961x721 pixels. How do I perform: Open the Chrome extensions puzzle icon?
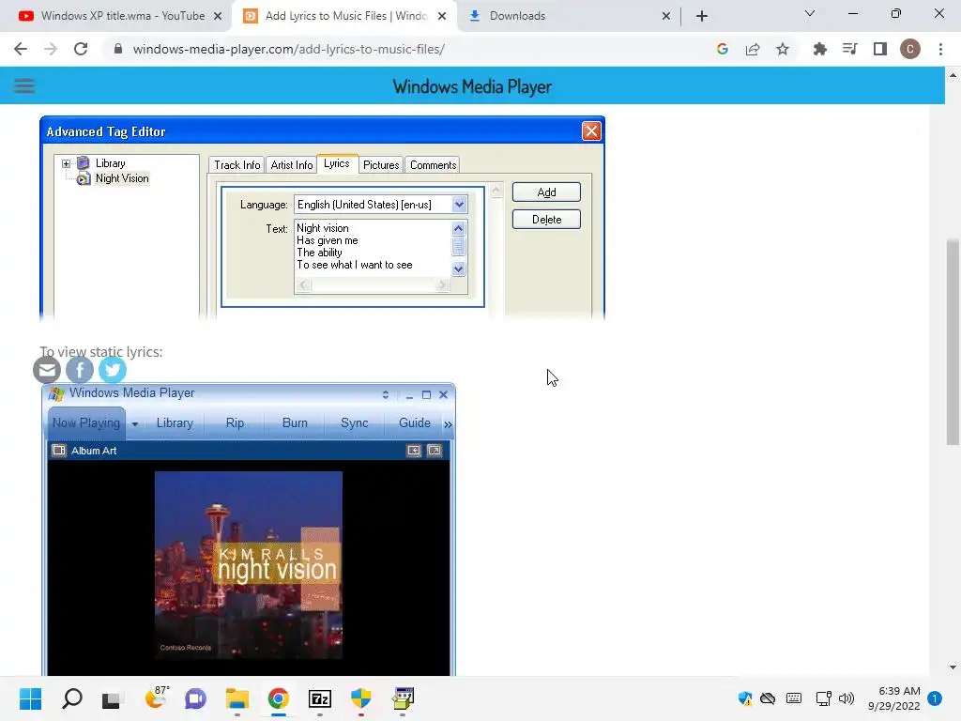(819, 49)
